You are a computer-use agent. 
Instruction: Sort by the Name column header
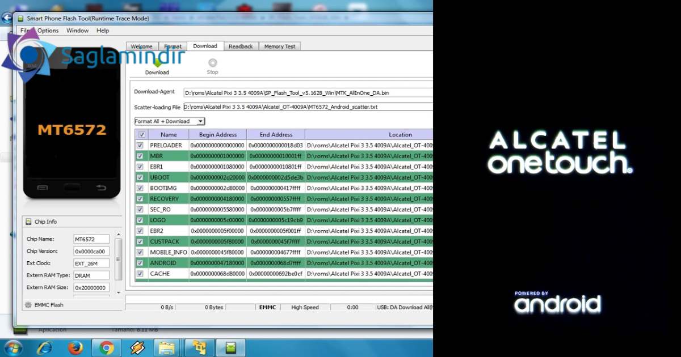point(169,135)
